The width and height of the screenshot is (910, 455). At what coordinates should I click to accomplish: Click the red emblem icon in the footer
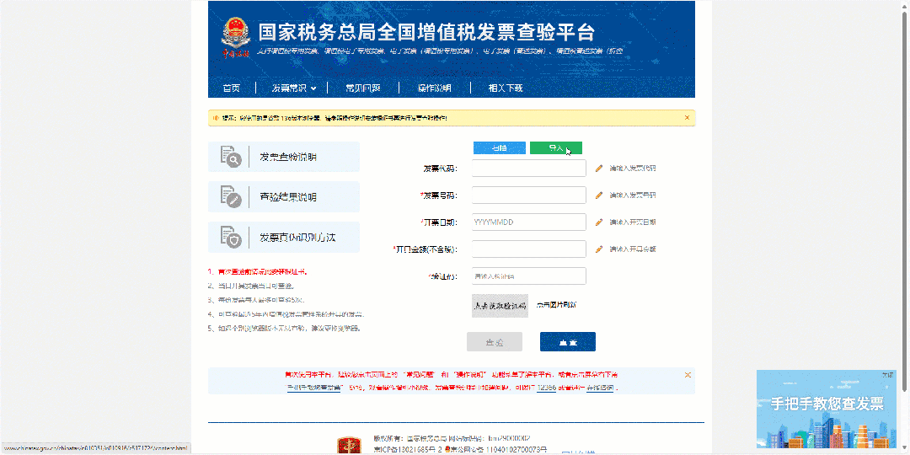(351, 446)
